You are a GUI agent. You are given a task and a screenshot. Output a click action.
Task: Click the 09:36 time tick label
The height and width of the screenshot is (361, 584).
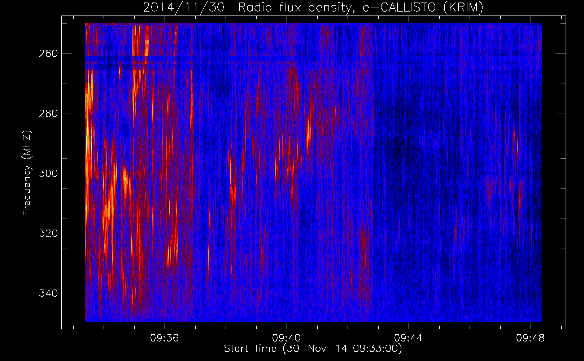(165, 338)
